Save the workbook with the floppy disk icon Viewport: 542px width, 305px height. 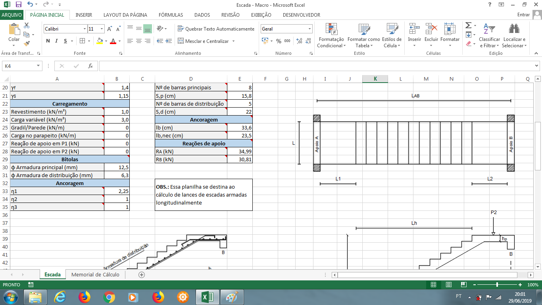pos(19,4)
